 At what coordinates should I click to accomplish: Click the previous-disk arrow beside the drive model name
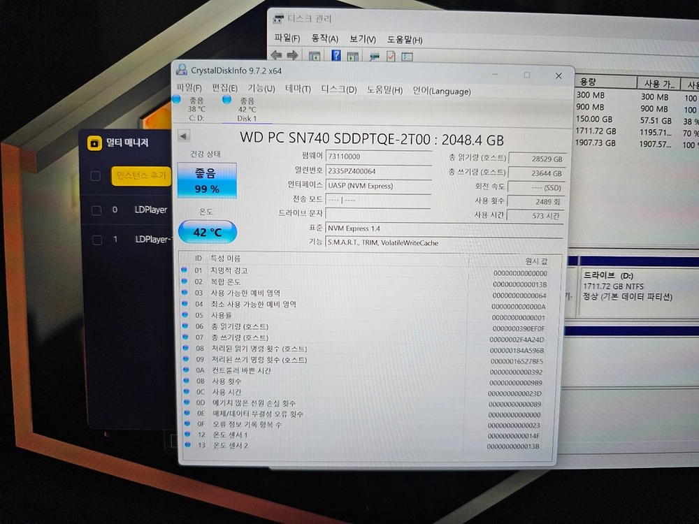184,136
